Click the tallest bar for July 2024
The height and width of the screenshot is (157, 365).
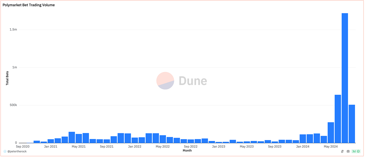(x=345, y=78)
